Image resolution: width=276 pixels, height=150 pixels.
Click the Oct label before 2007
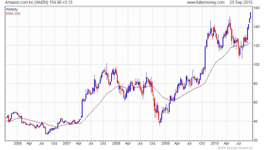coord(54,143)
